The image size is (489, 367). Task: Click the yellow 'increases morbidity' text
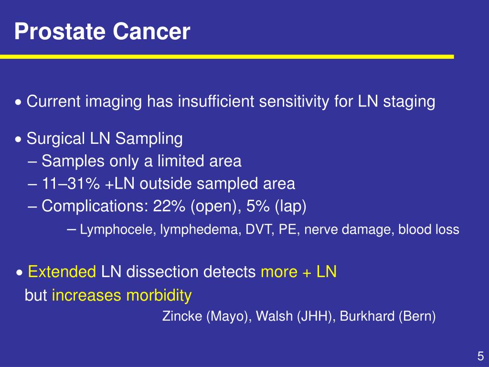click(122, 295)
